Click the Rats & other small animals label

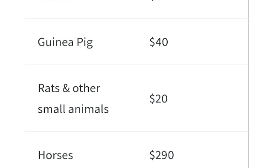73,99
